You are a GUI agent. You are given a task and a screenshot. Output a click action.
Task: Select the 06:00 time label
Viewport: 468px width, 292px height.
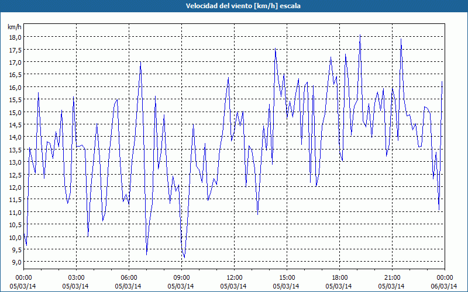(129, 278)
